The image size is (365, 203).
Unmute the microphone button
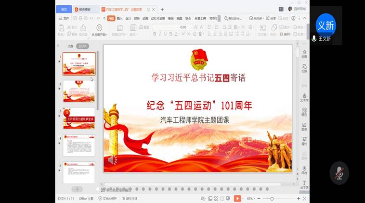click(x=339, y=173)
